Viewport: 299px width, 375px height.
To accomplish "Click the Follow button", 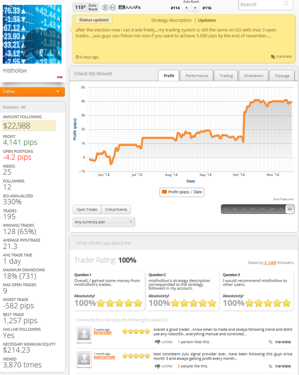I will point(32,92).
